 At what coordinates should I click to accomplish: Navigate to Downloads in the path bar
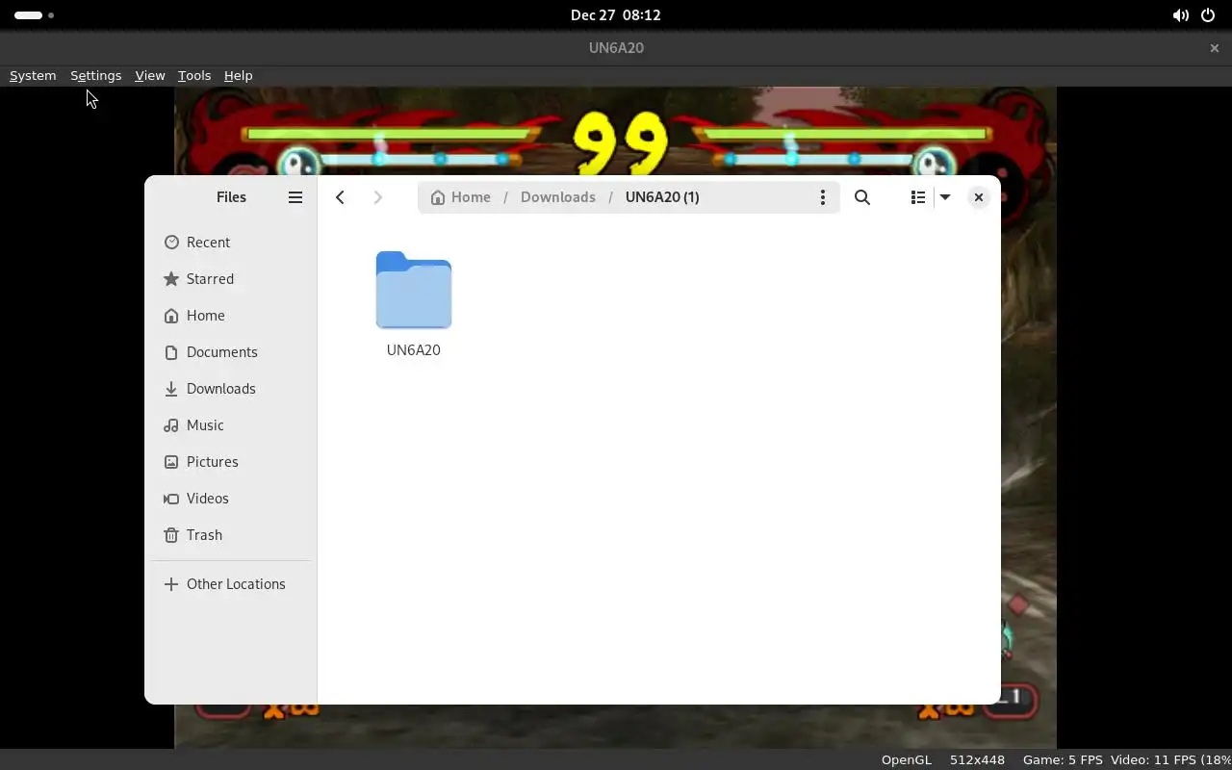pyautogui.click(x=558, y=197)
